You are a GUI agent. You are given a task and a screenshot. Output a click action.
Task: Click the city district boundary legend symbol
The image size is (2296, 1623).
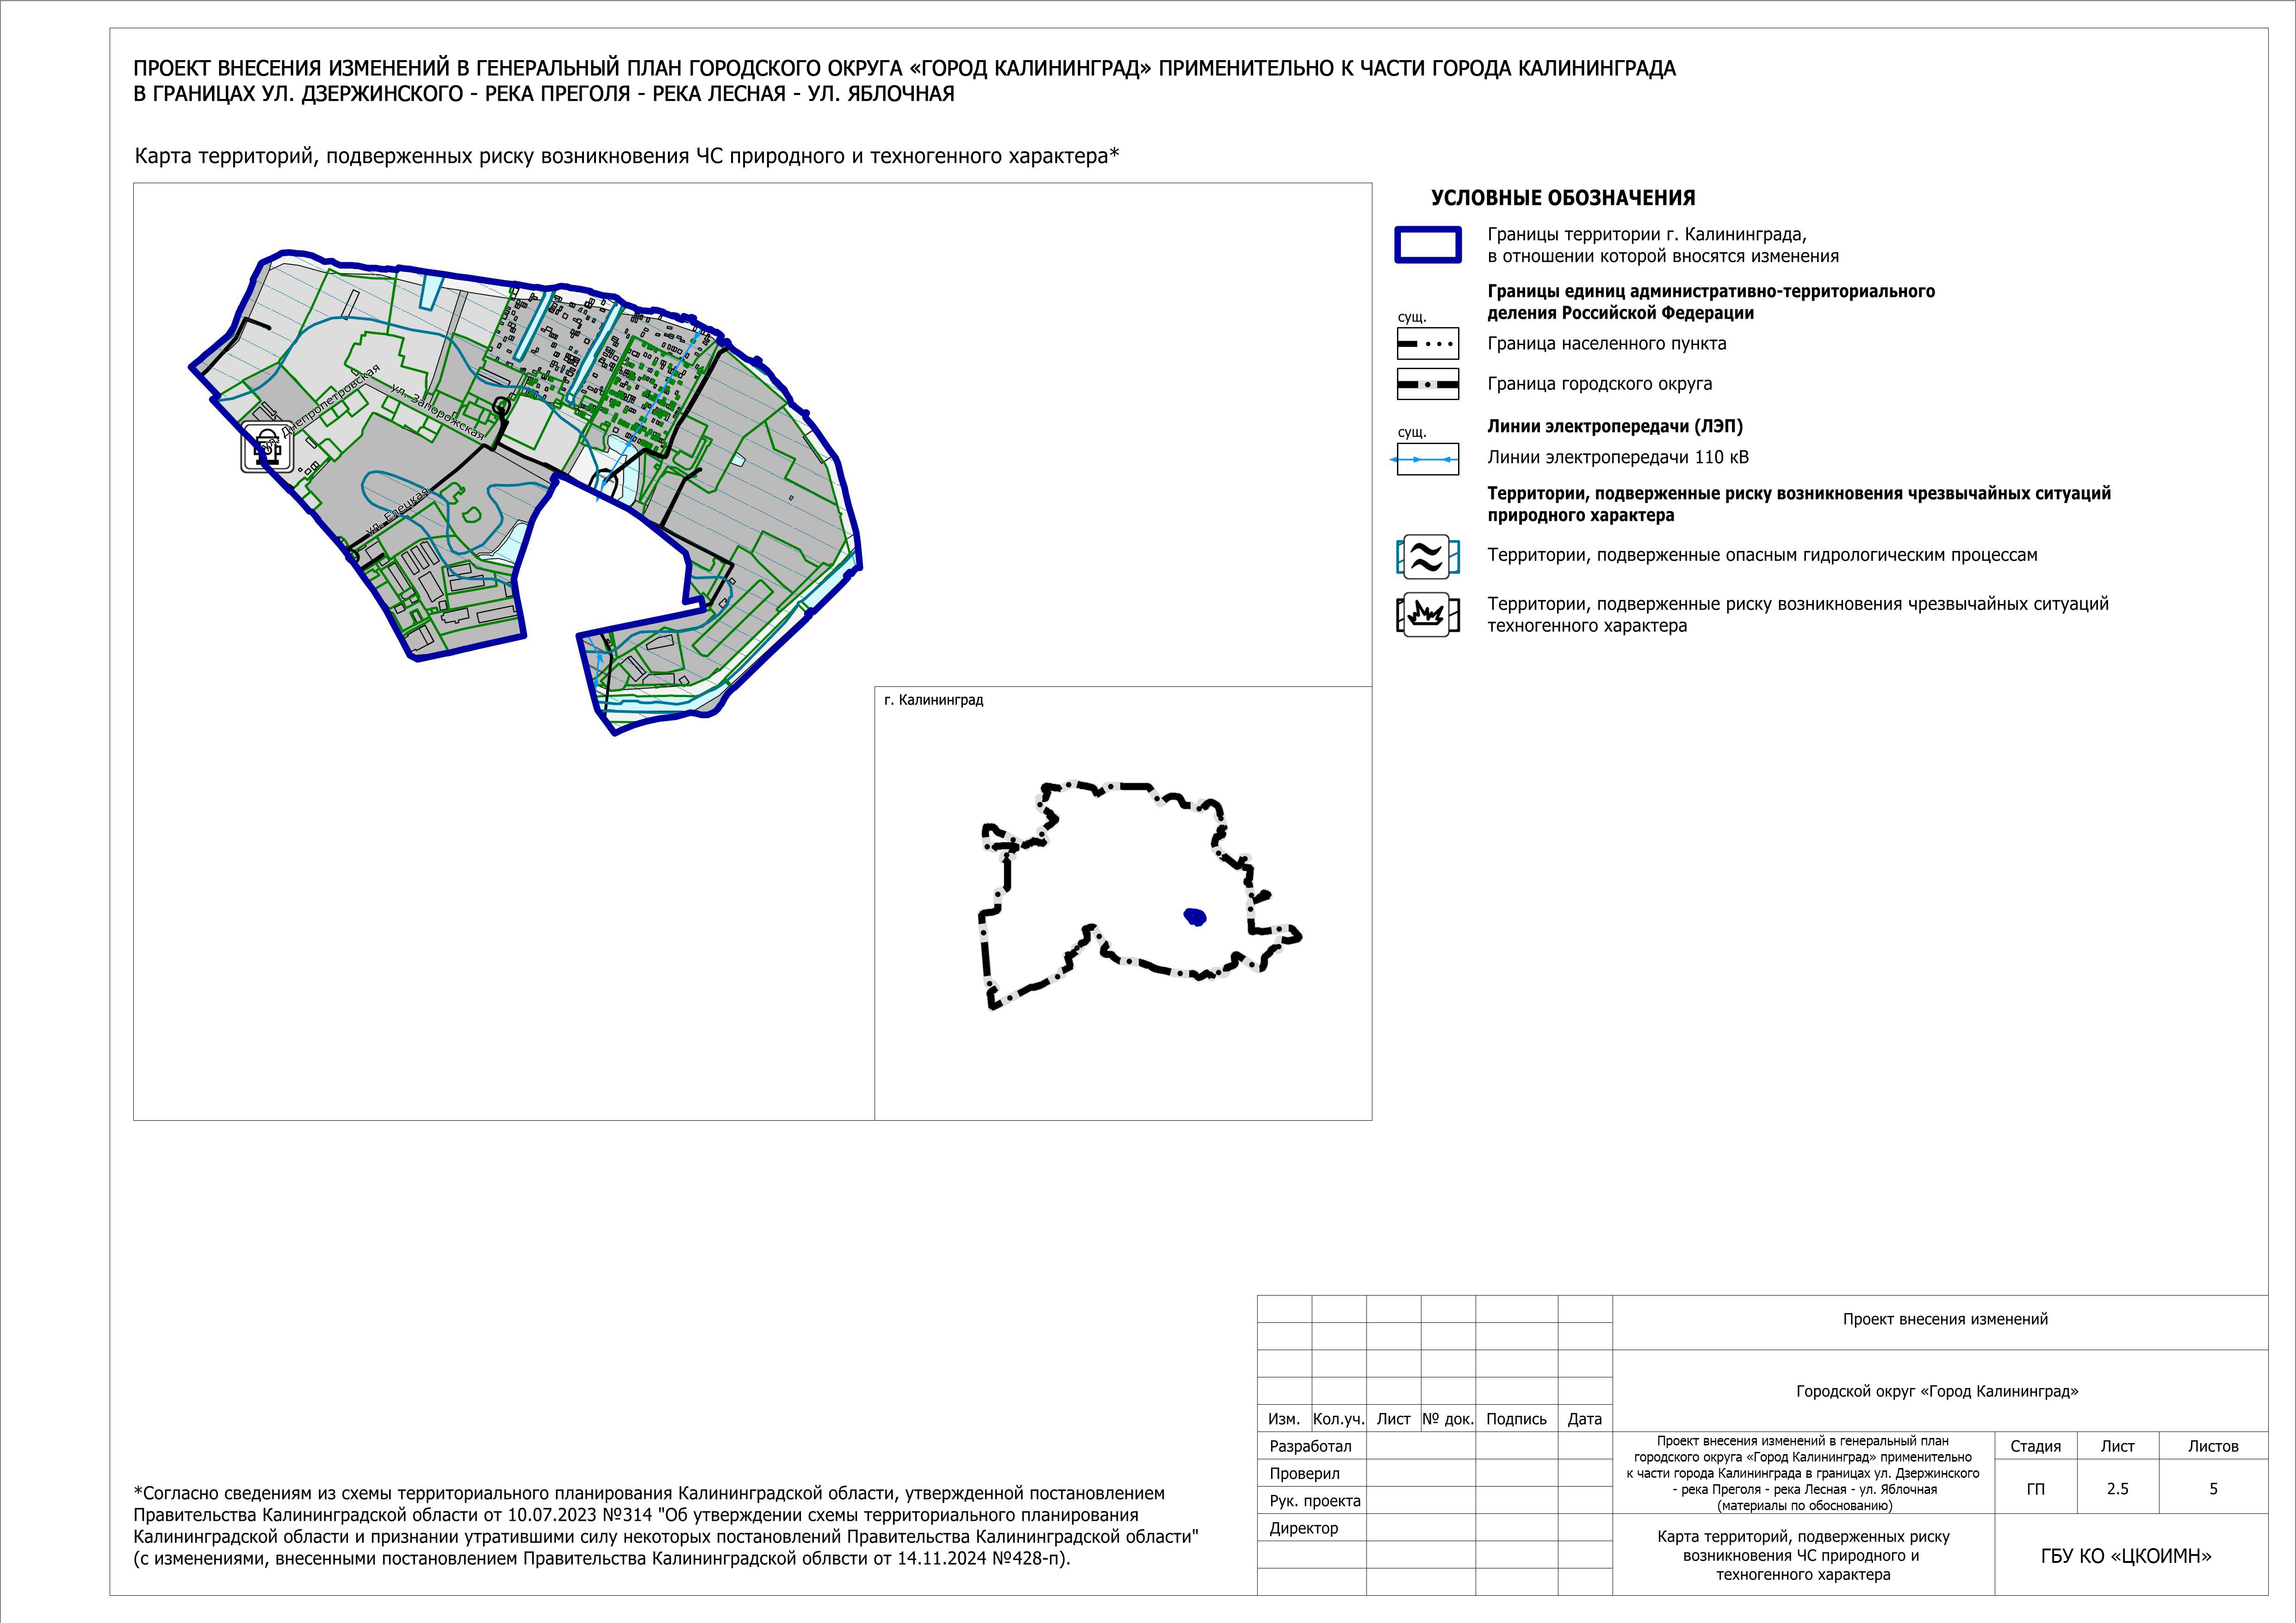coord(1427,384)
